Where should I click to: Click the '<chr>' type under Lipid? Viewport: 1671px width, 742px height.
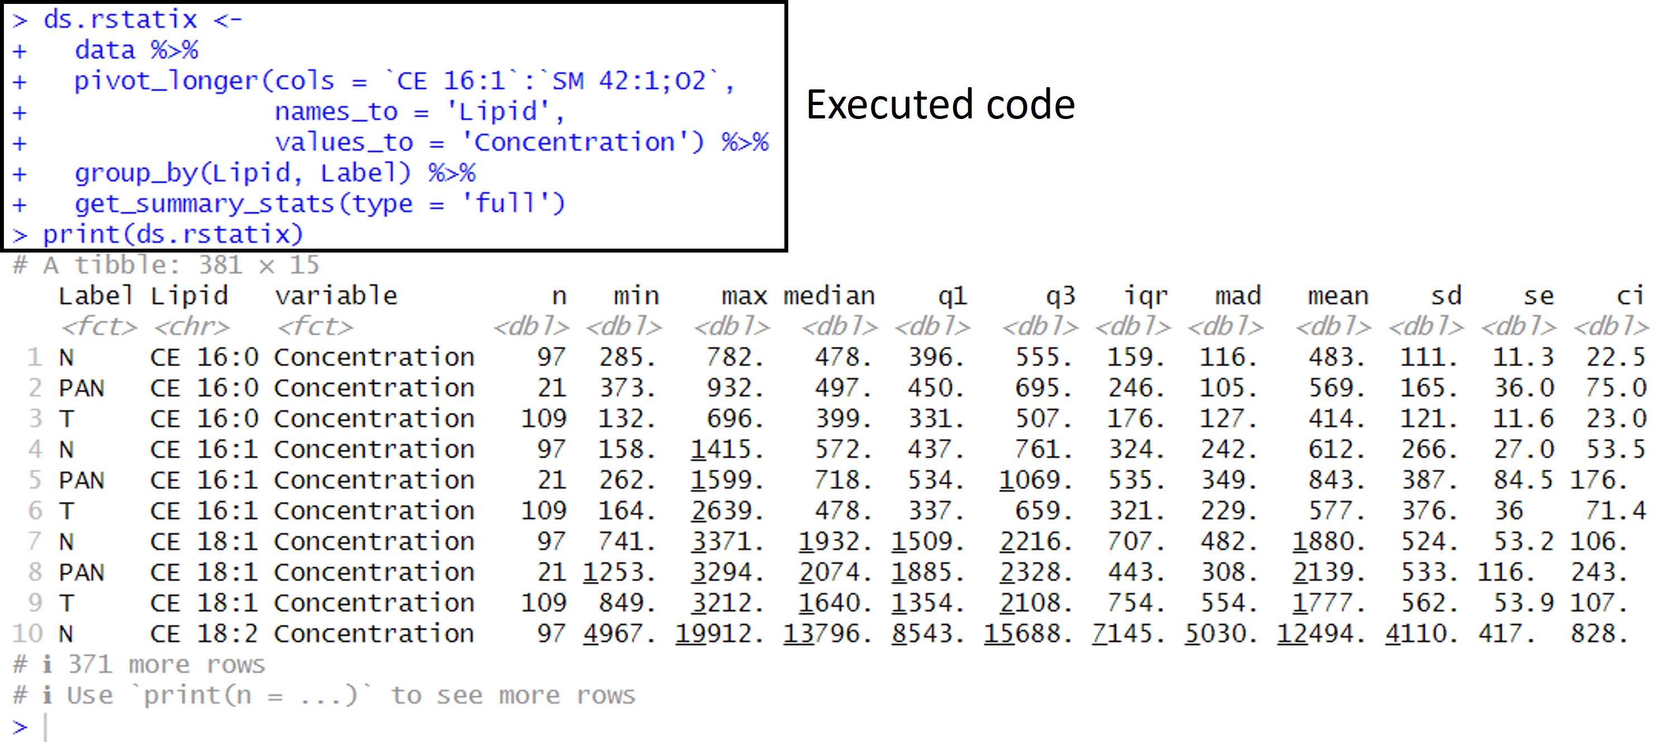tap(192, 326)
